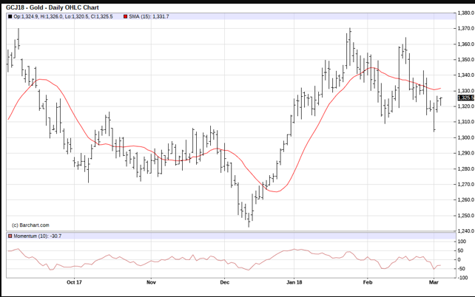Click the current price tag 1,325.5

pos(465,98)
